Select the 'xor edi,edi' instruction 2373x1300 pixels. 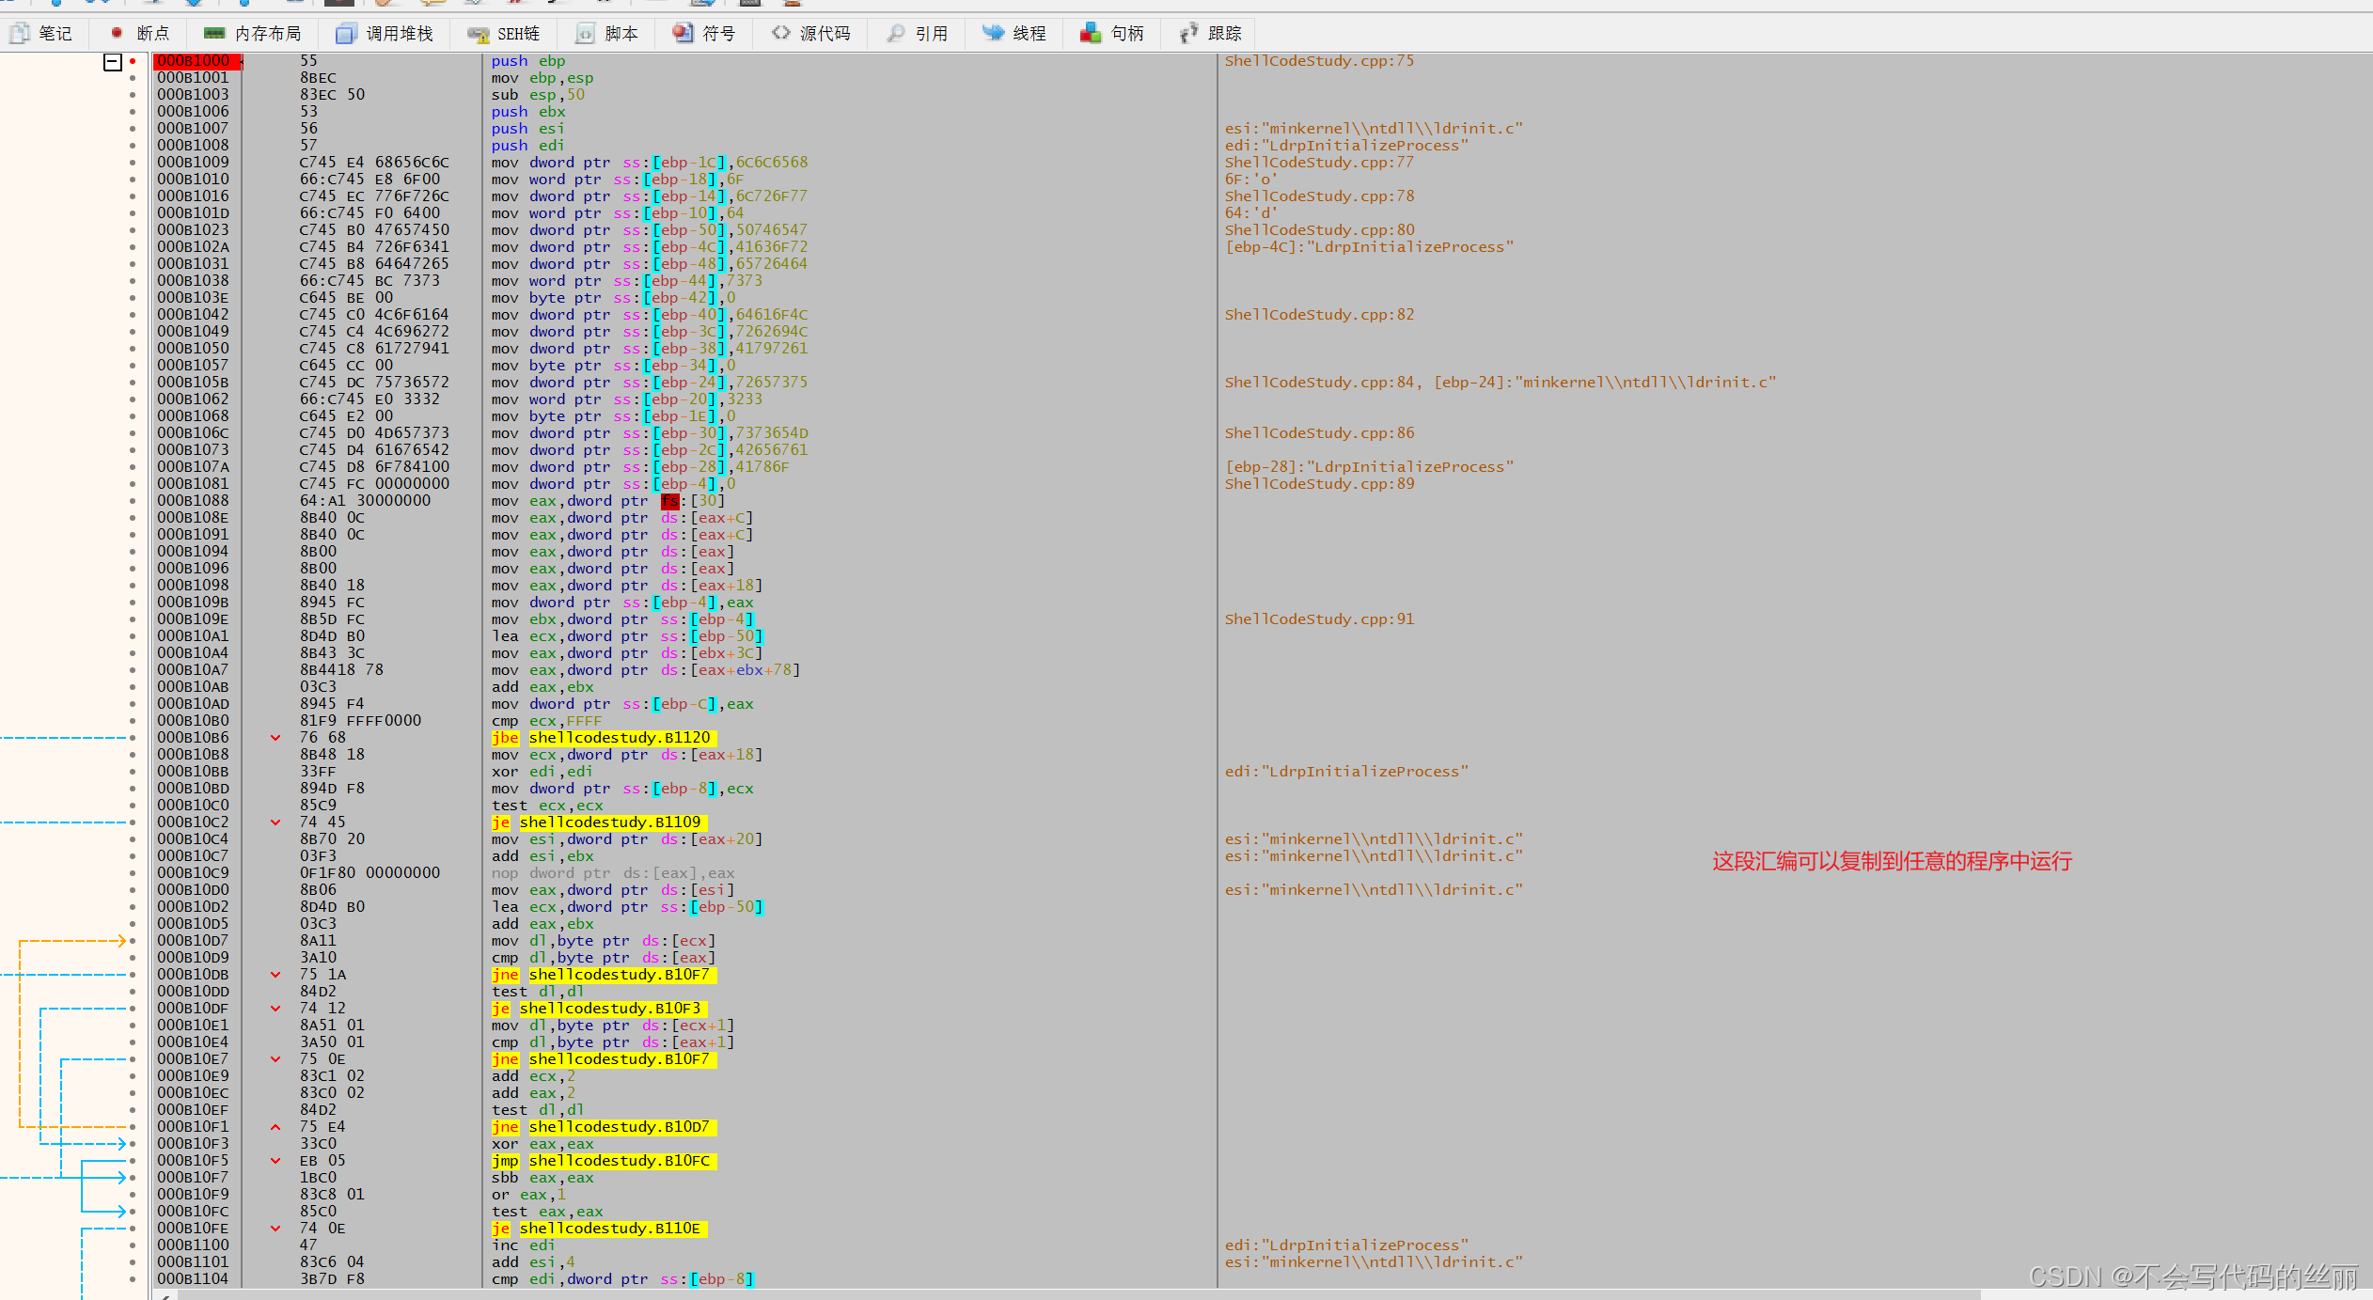542,772
